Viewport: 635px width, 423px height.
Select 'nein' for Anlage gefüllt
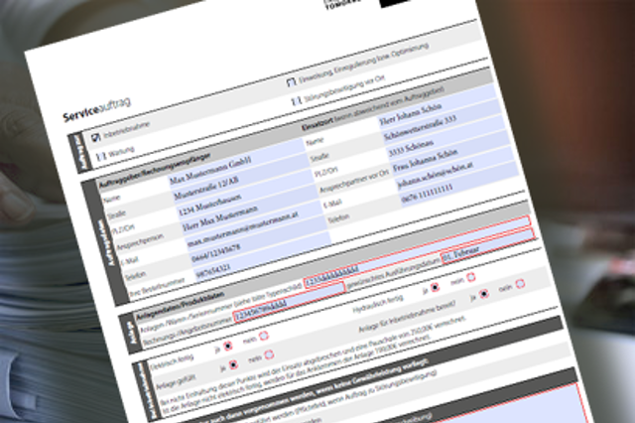tap(269, 354)
